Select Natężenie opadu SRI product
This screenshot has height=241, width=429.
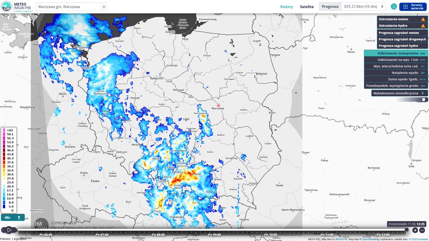395,73
